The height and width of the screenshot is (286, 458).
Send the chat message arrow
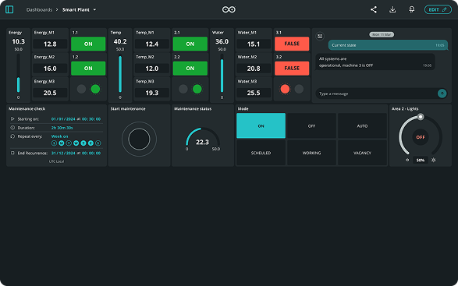(442, 94)
